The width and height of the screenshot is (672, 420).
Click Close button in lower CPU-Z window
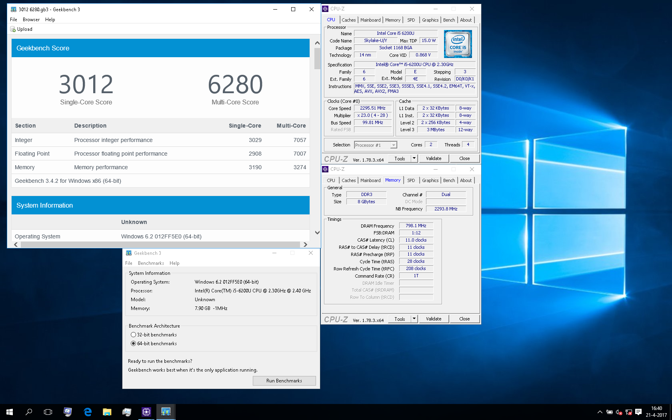[464, 319]
